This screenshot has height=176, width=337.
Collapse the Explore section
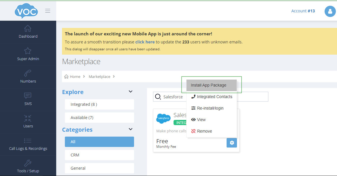[x=131, y=91]
